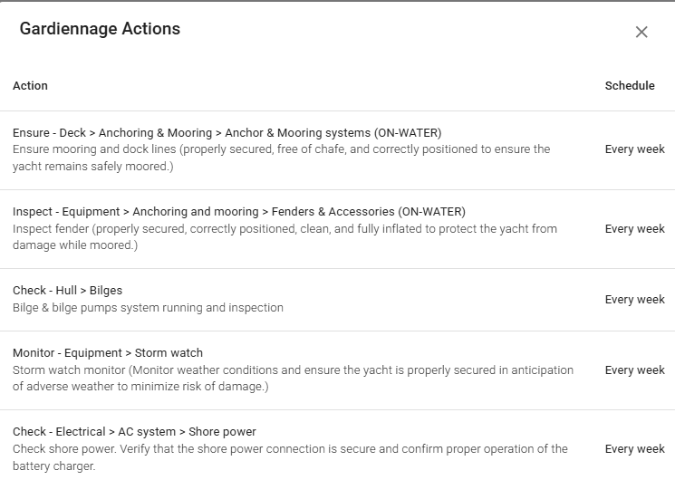Click the Gardiennage Actions dialog title

point(100,29)
